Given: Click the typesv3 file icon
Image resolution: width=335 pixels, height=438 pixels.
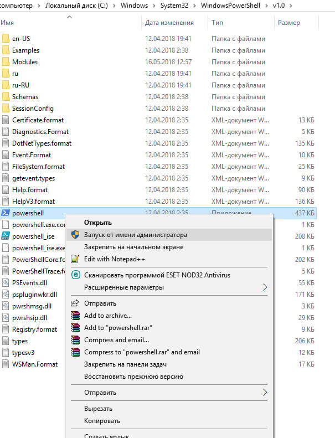Looking at the screenshot, I should point(6,353).
